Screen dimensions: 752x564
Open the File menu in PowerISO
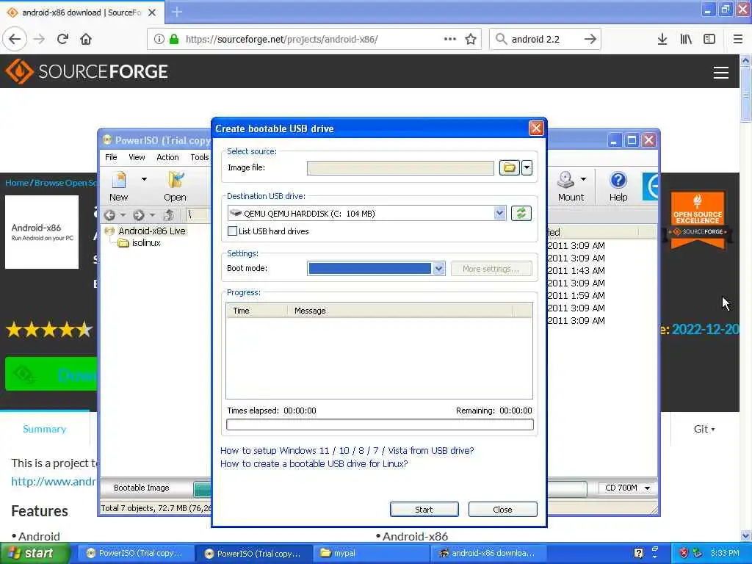click(x=111, y=157)
